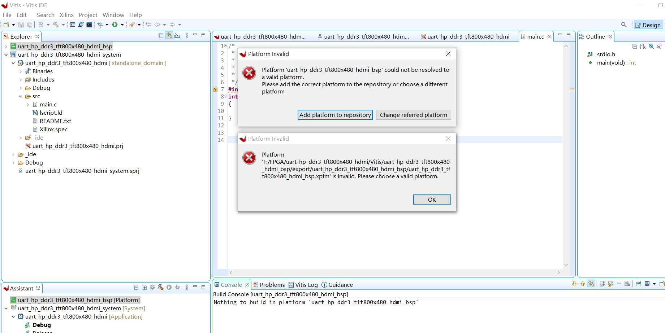Open Run configurations dropdown arrow

click(x=122, y=25)
